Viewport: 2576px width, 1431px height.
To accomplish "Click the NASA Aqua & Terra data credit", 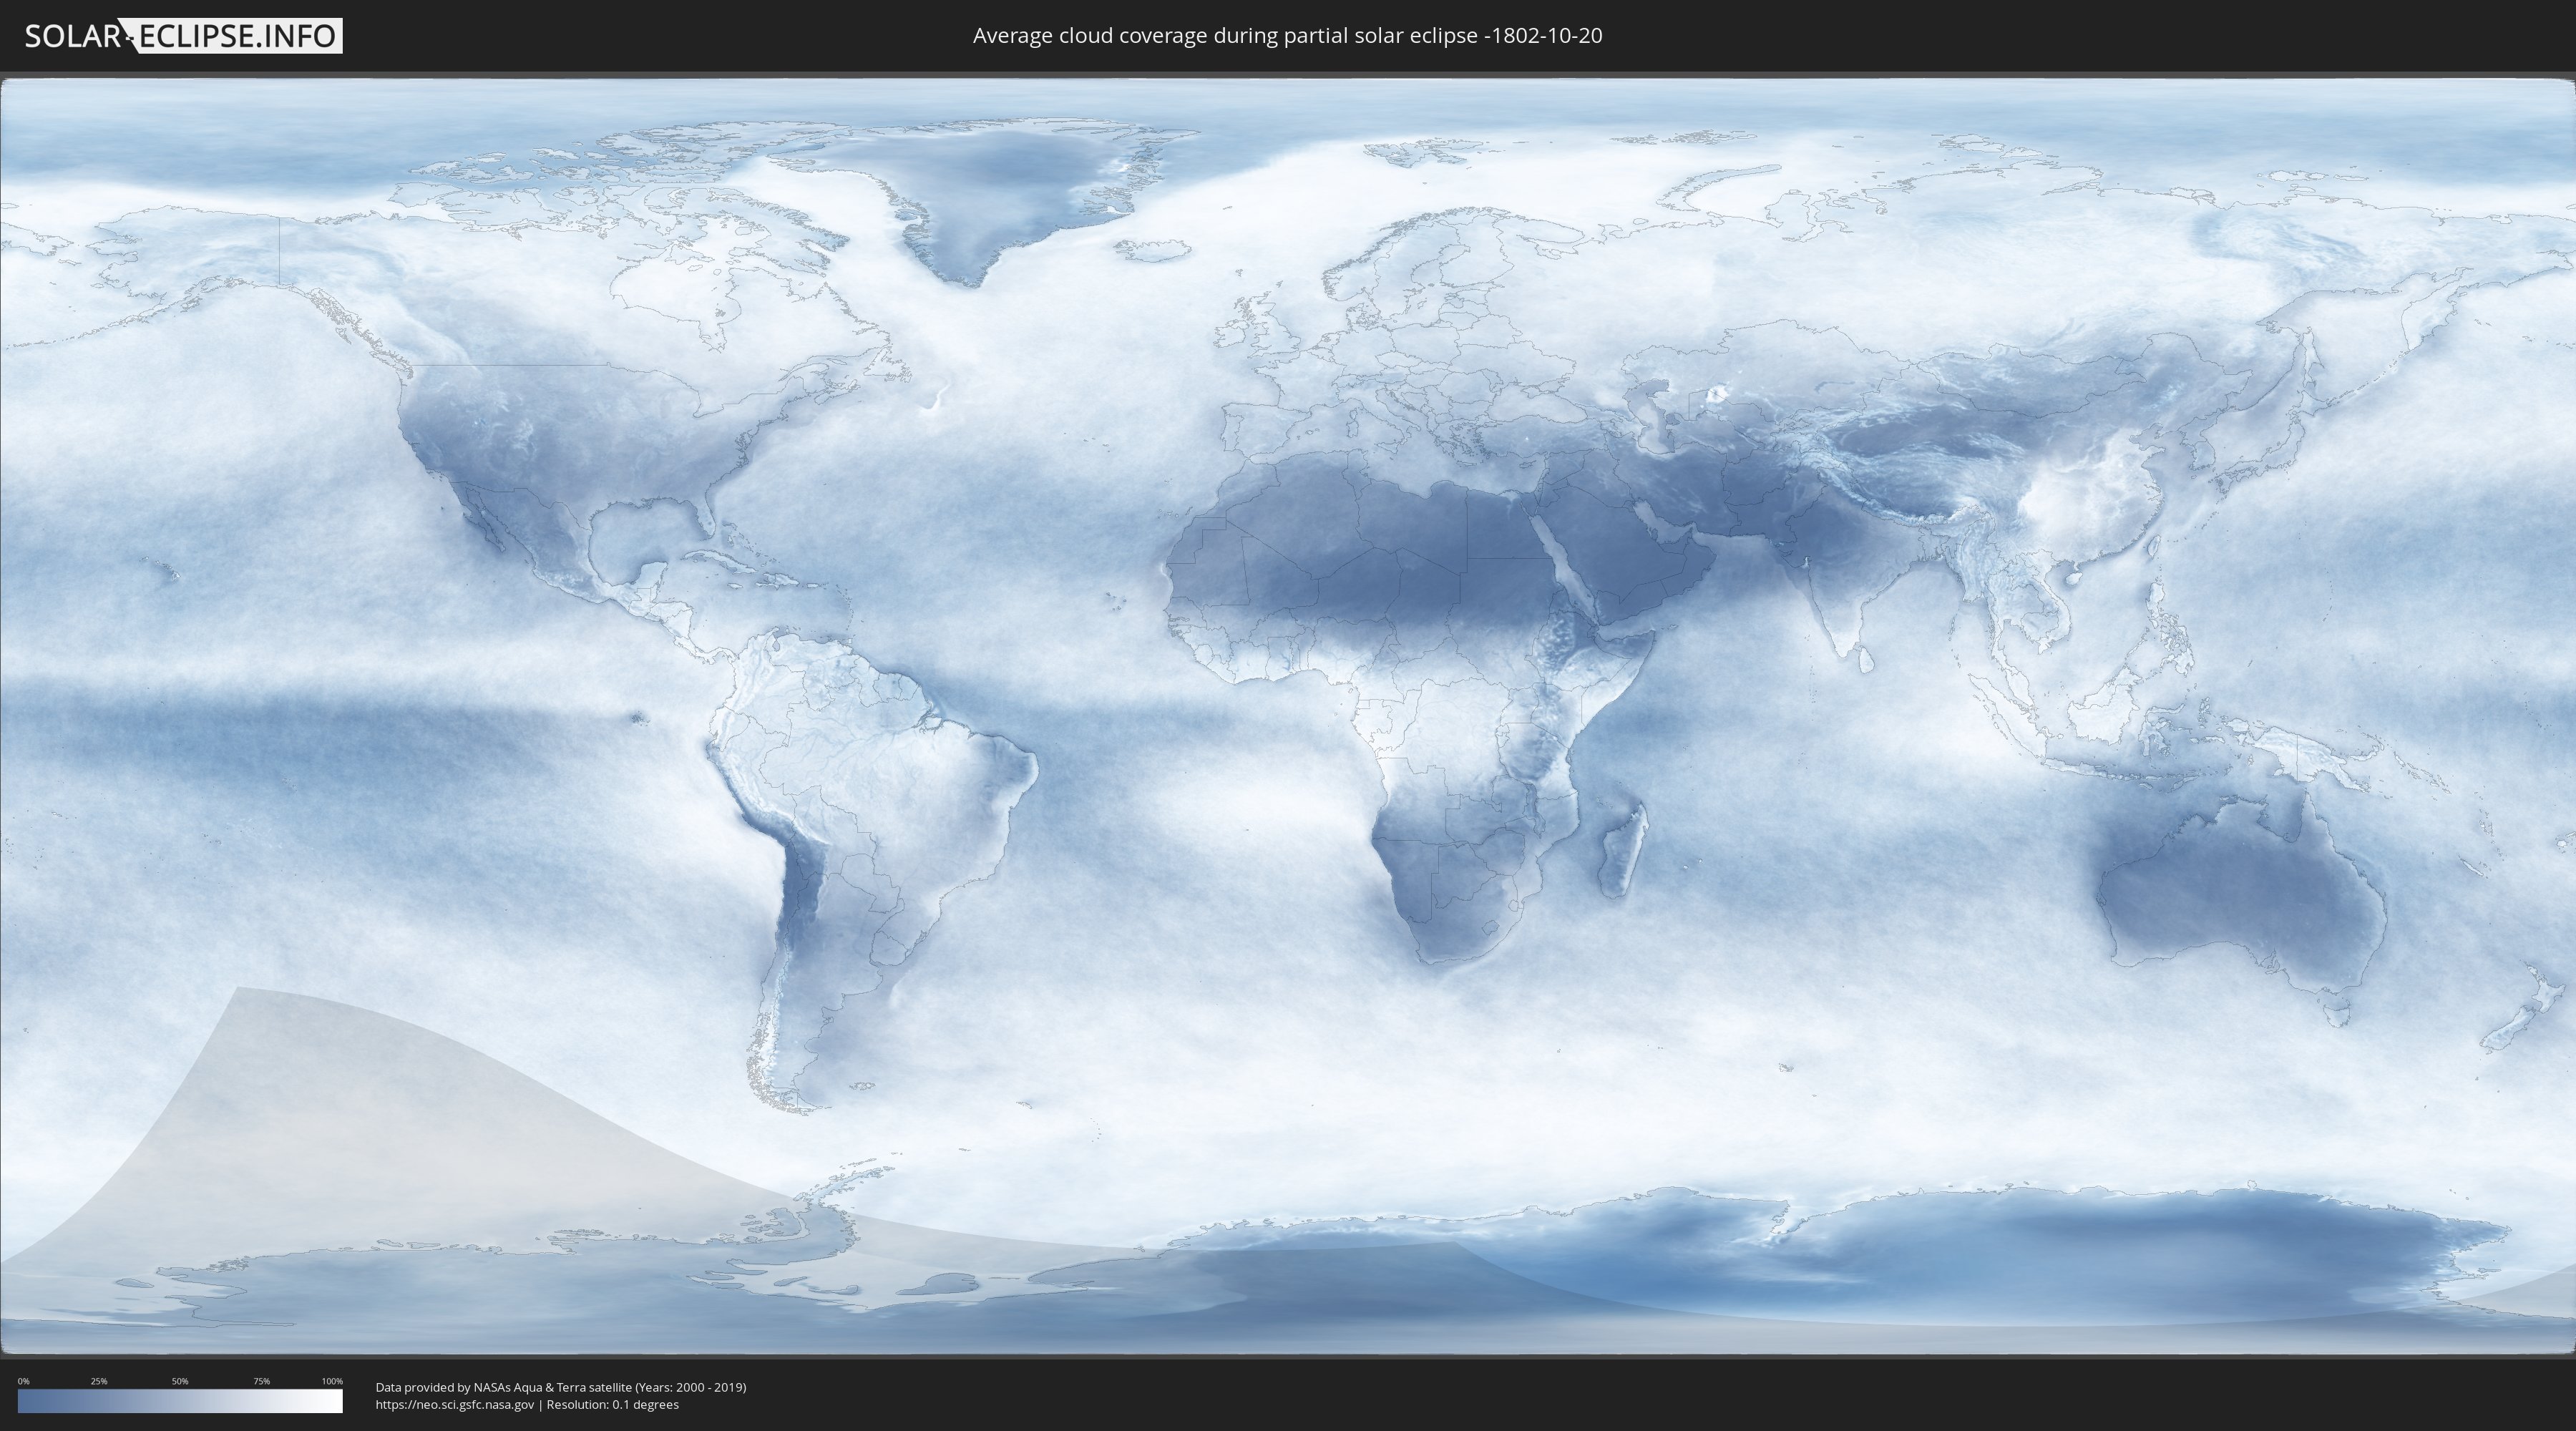I will [560, 1387].
